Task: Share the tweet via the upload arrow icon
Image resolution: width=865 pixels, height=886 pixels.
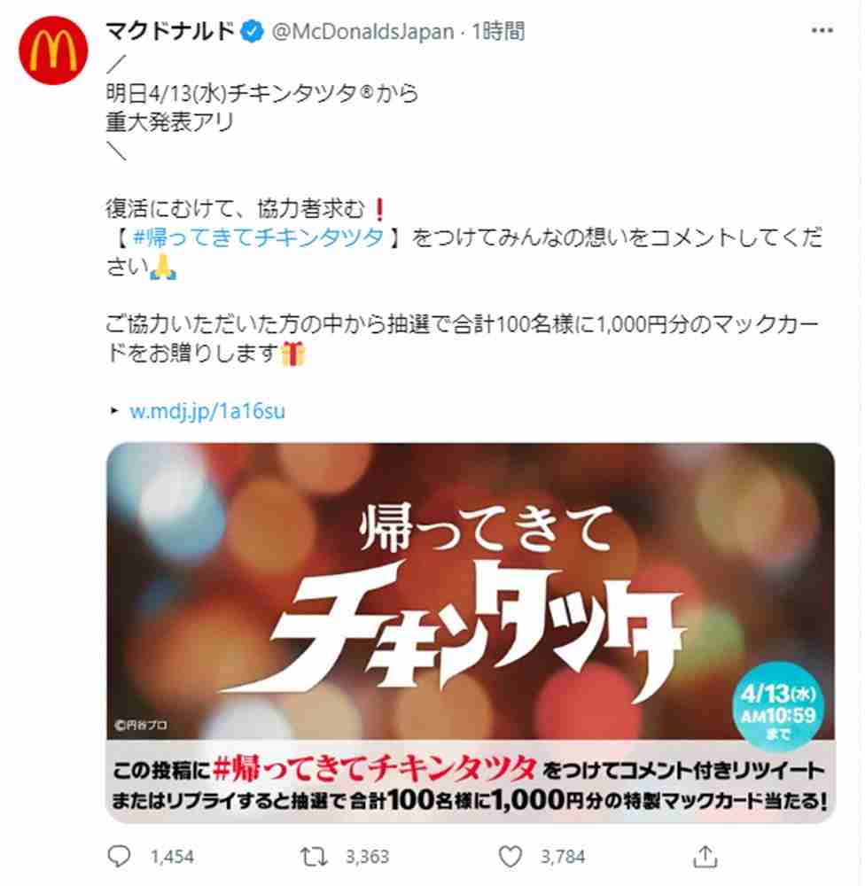Action: [705, 856]
